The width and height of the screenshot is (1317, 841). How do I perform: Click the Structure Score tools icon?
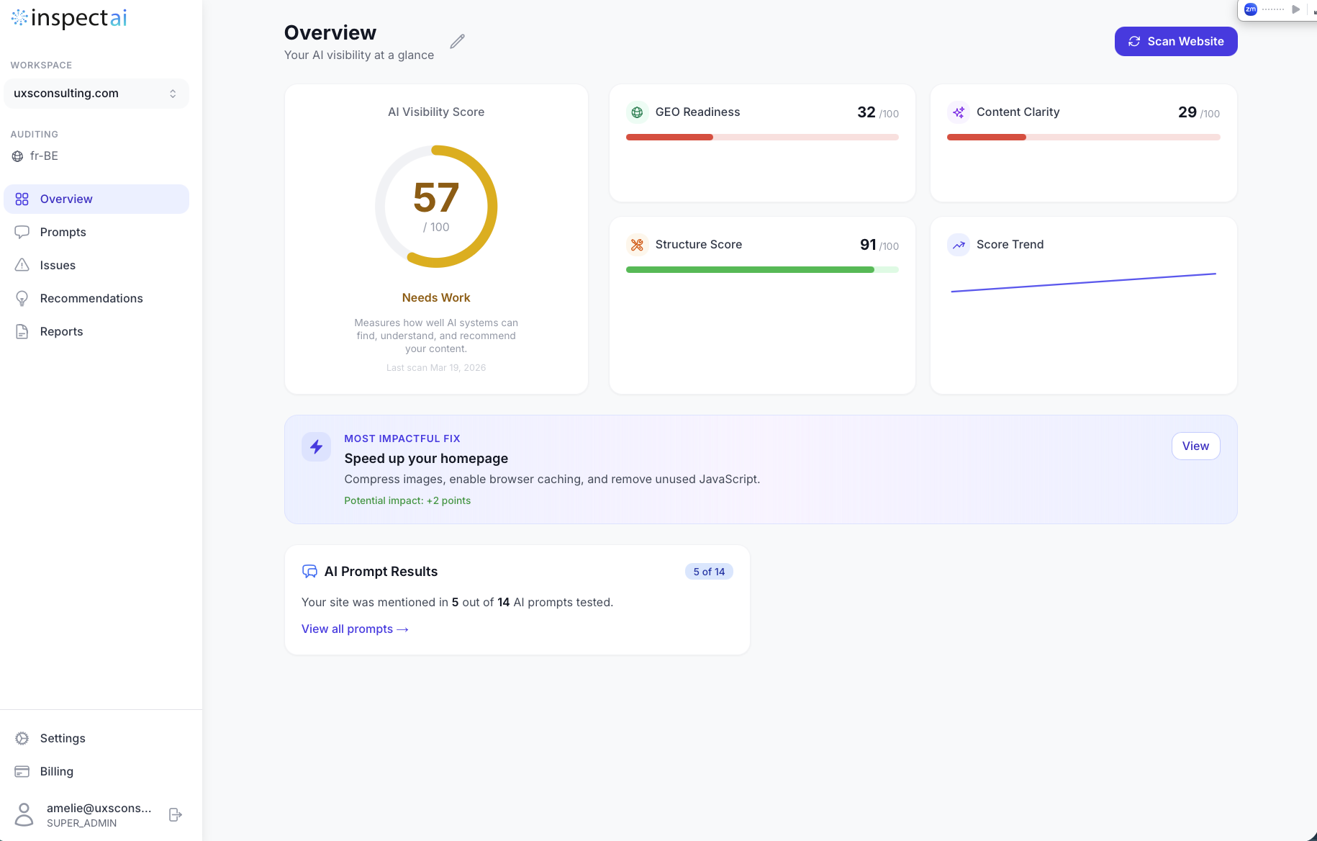(637, 245)
